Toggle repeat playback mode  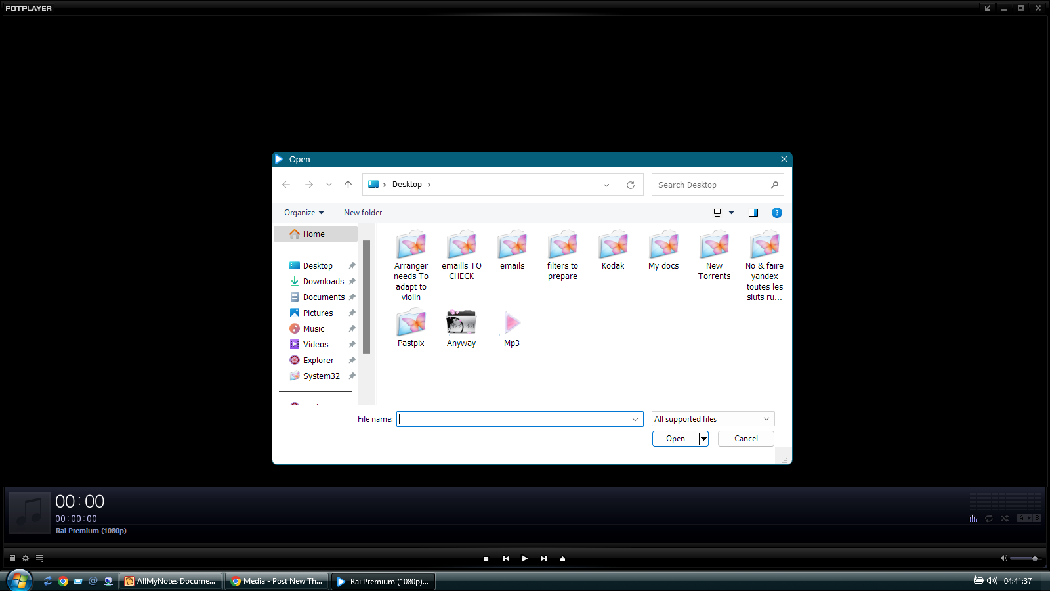coord(989,519)
